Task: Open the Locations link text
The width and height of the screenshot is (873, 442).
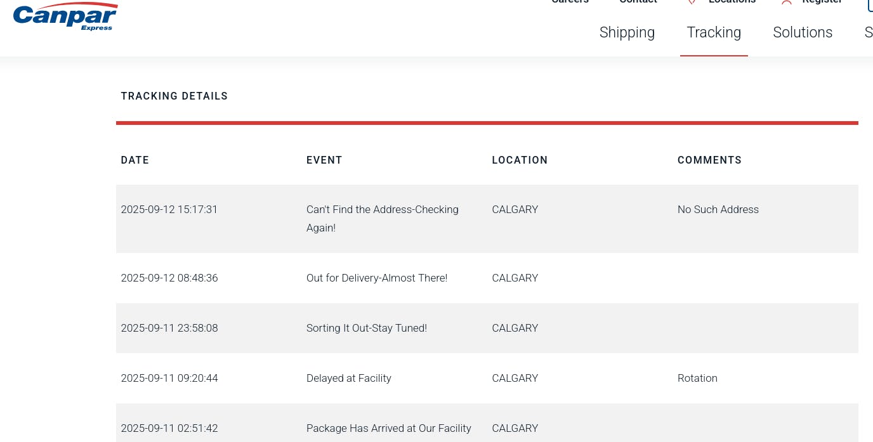Action: [732, 2]
